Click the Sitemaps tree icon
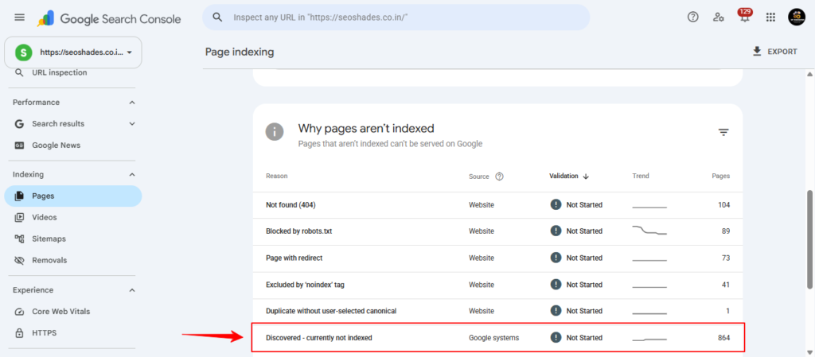Image resolution: width=815 pixels, height=357 pixels. [x=19, y=239]
